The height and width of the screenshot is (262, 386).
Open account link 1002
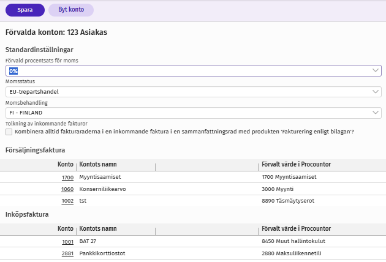[x=67, y=201]
